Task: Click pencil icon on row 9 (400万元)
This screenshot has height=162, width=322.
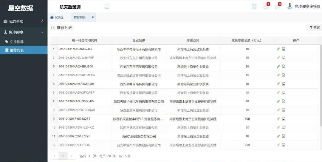Action: click(x=278, y=119)
